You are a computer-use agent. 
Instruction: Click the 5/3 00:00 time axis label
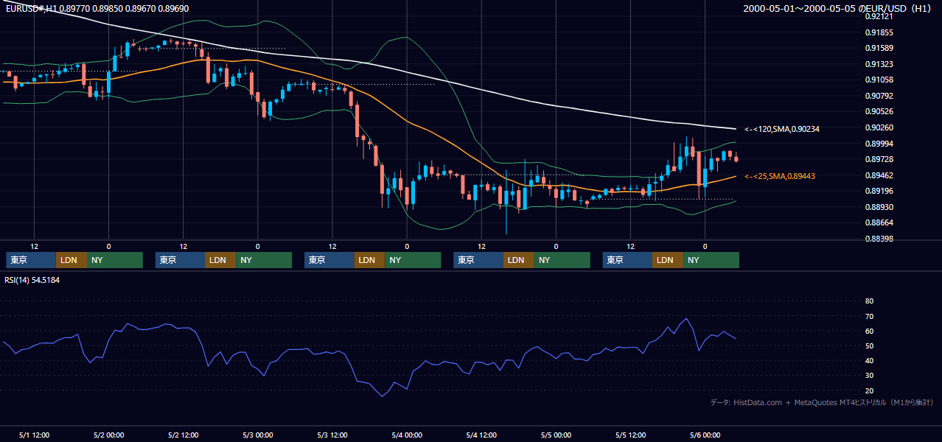[257, 435]
